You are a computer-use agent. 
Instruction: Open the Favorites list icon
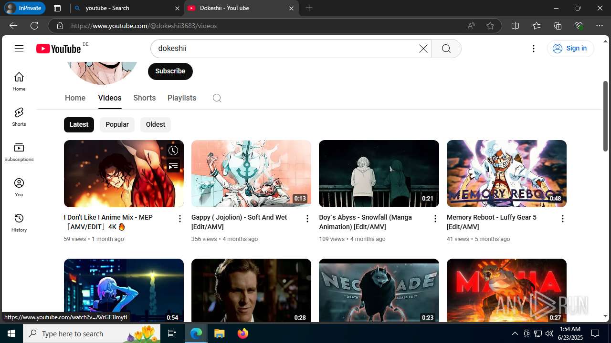(537, 26)
